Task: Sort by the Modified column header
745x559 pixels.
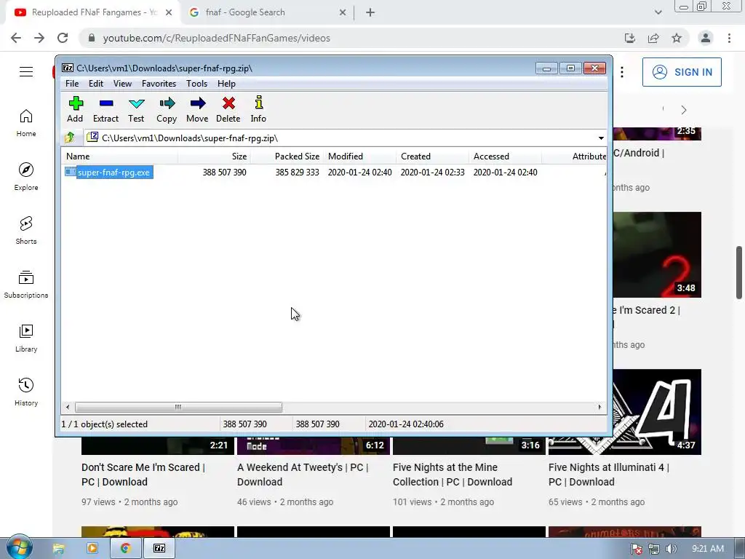Action: tap(359, 156)
